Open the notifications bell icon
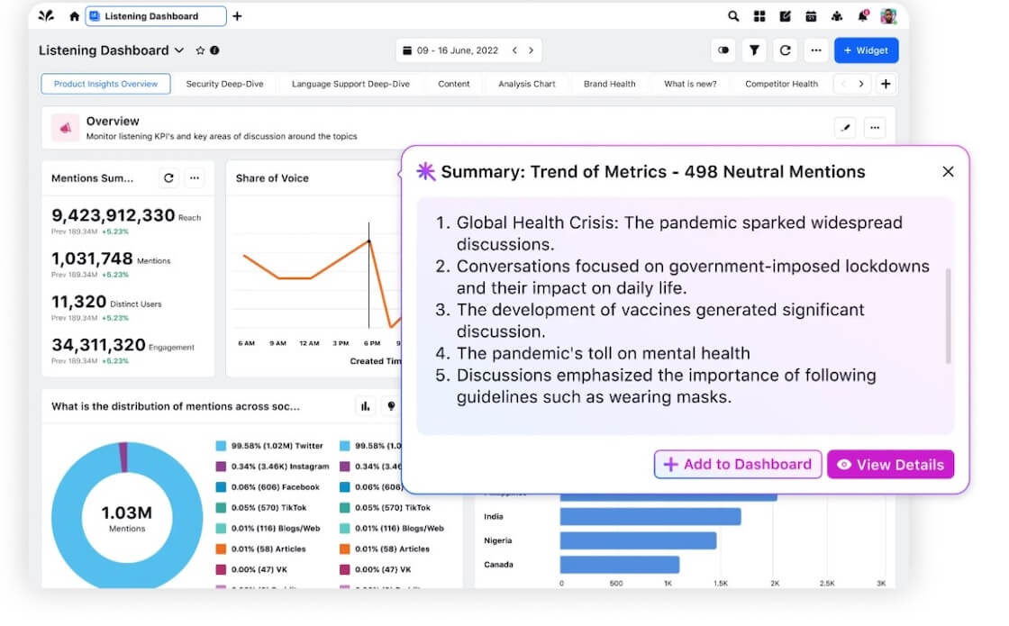This screenshot has height=626, width=1009. [x=862, y=16]
